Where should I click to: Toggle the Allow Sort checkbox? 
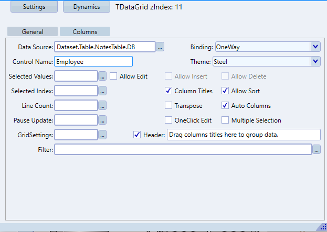[225, 91]
